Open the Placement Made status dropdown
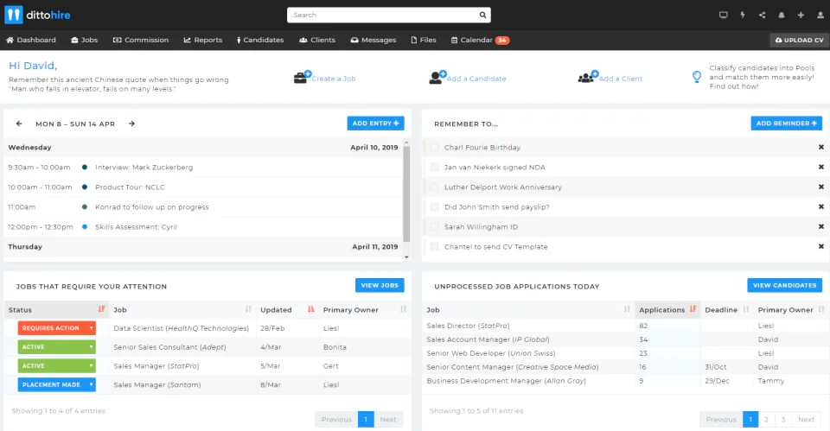This screenshot has height=431, width=830. [x=57, y=384]
